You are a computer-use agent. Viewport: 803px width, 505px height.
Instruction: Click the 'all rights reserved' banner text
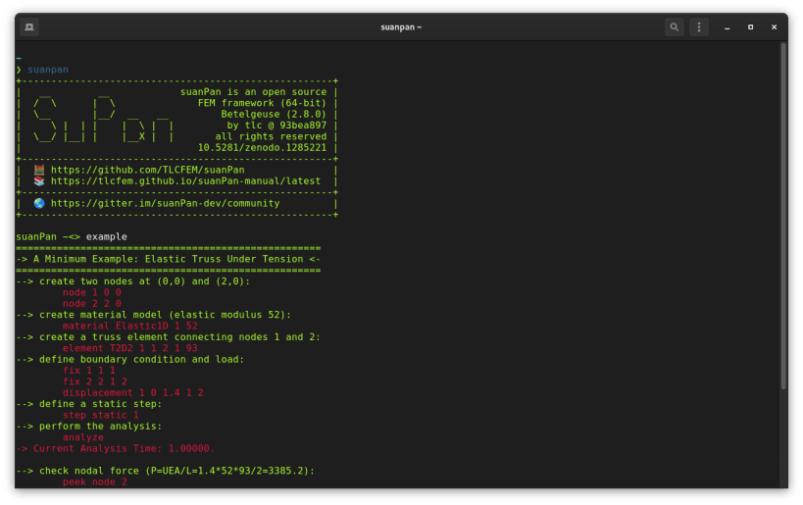[x=271, y=136]
